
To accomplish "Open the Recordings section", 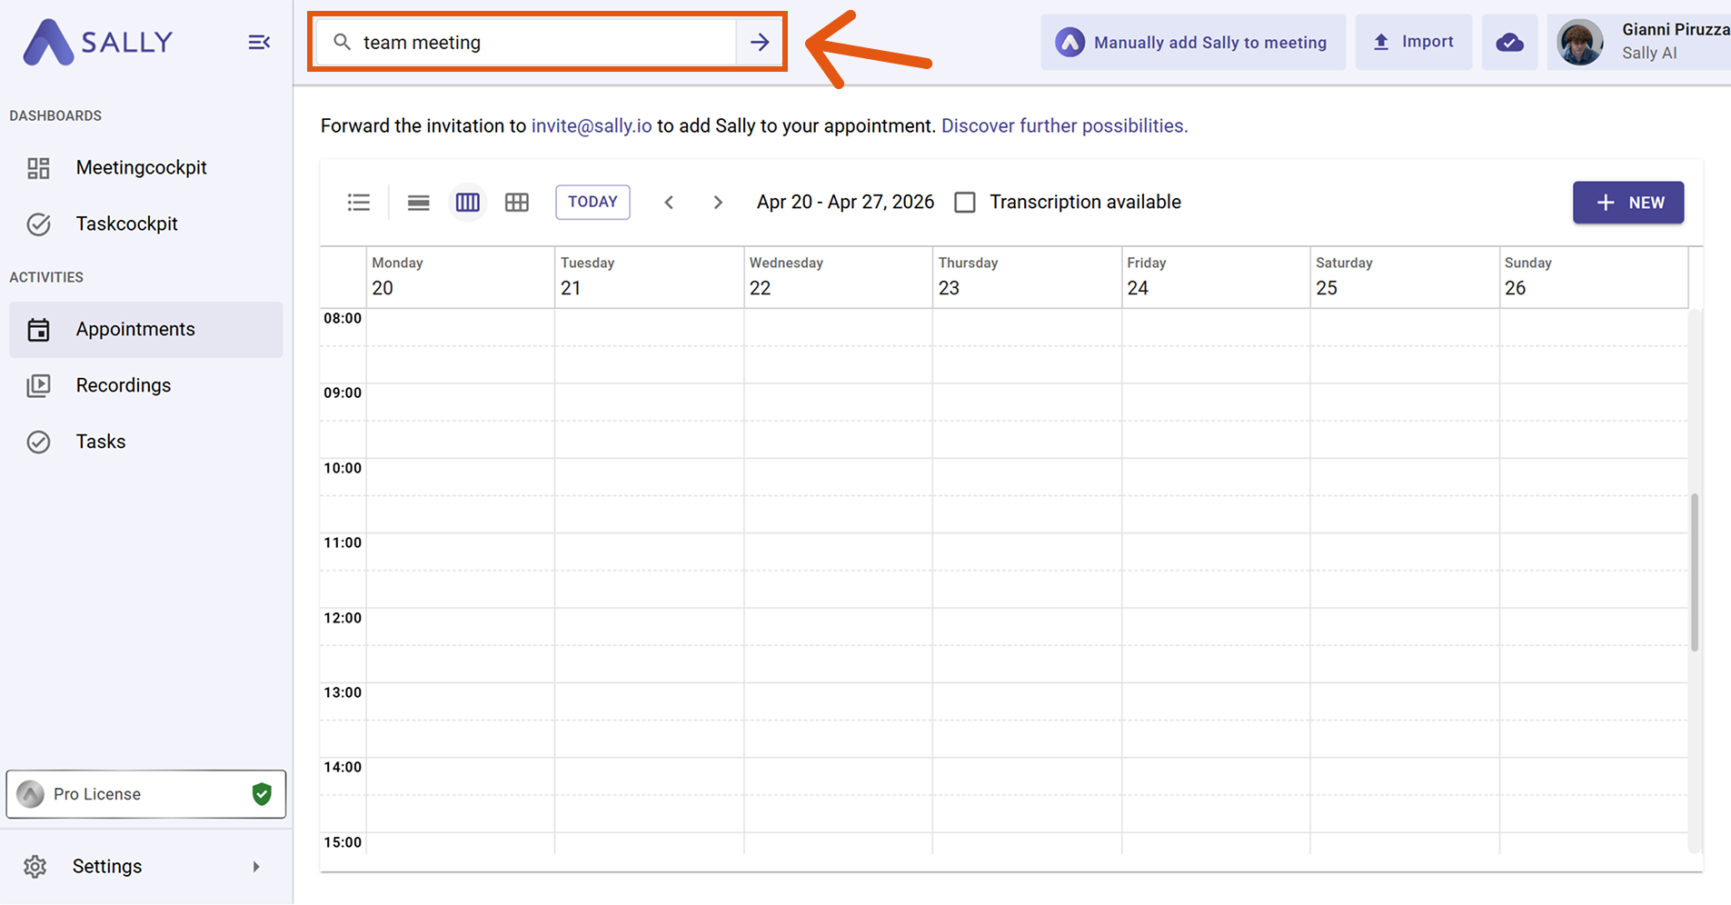I will (124, 385).
